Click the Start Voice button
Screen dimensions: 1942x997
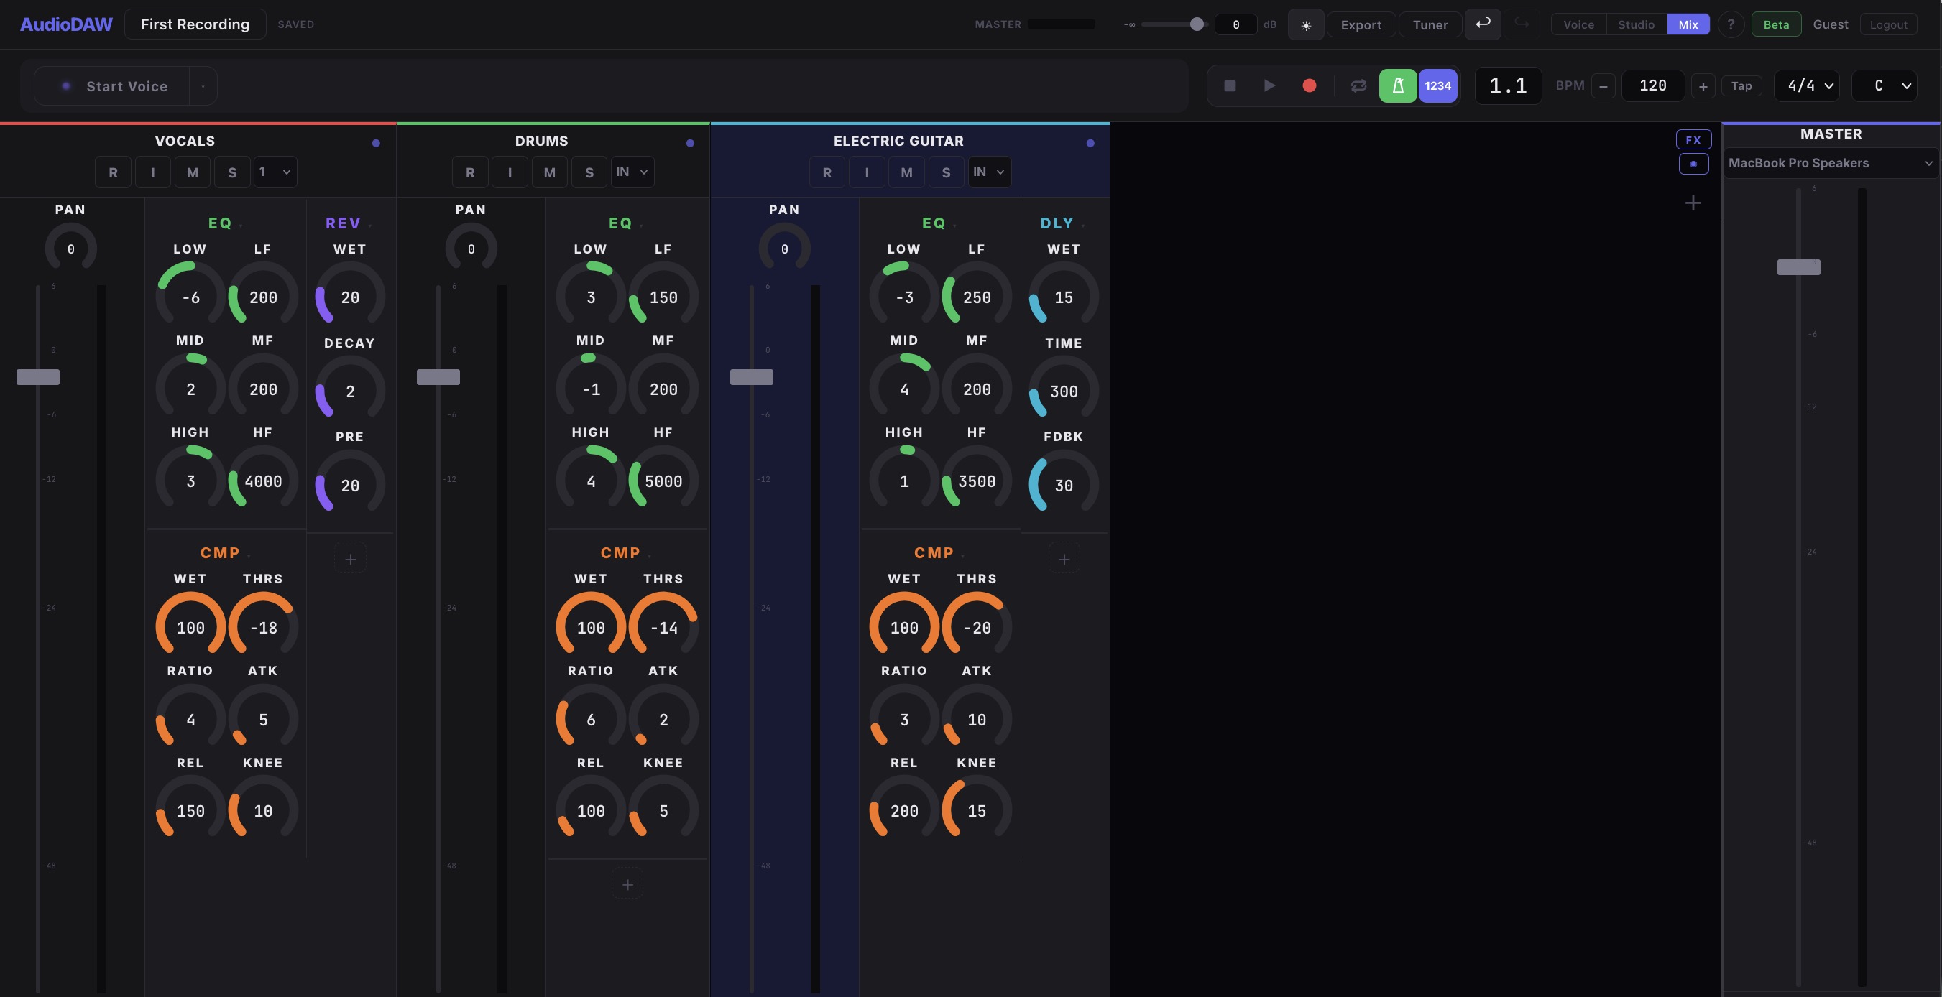(113, 87)
